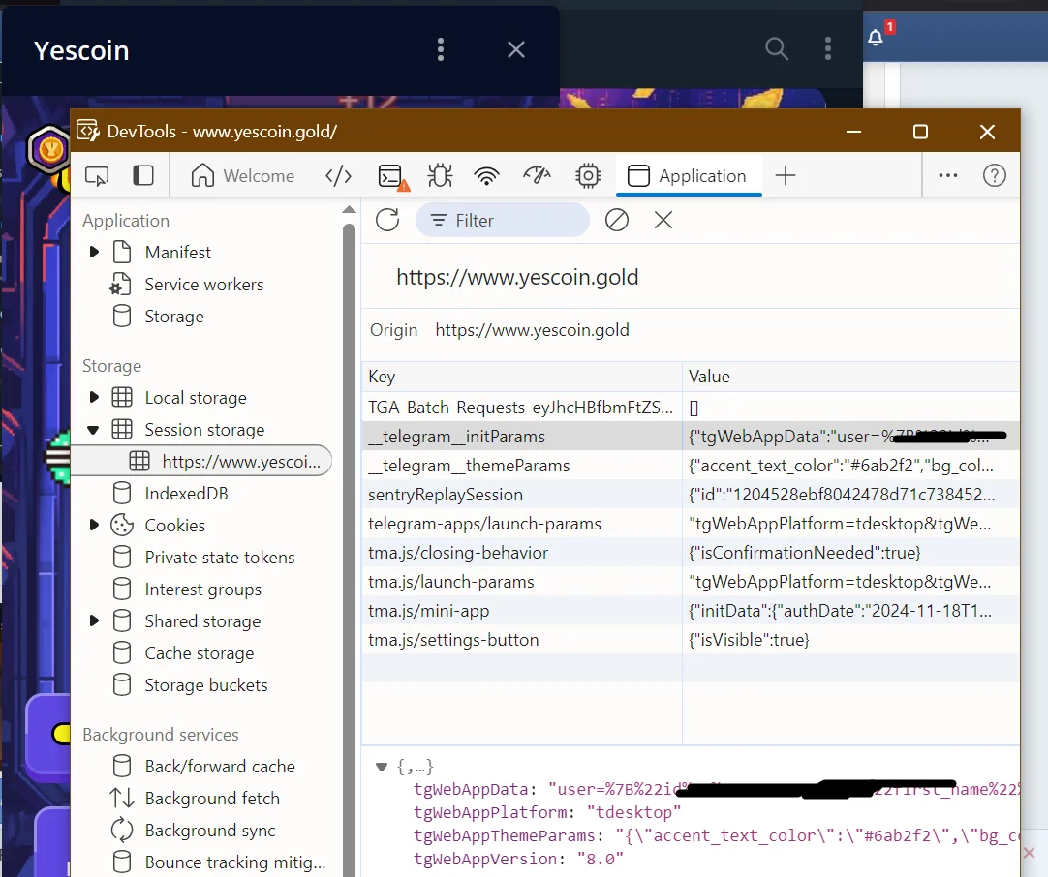Viewport: 1048px width, 877px height.
Task: Collapse the Session storage node
Action: pos(94,430)
